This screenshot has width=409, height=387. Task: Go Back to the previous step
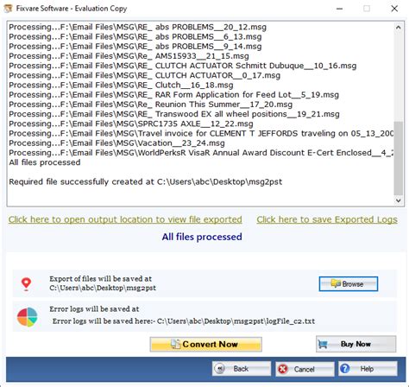click(242, 369)
